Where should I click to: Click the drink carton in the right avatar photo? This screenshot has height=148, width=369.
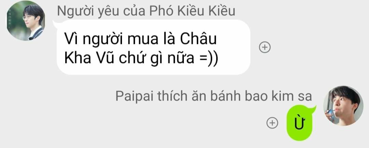click(330, 114)
